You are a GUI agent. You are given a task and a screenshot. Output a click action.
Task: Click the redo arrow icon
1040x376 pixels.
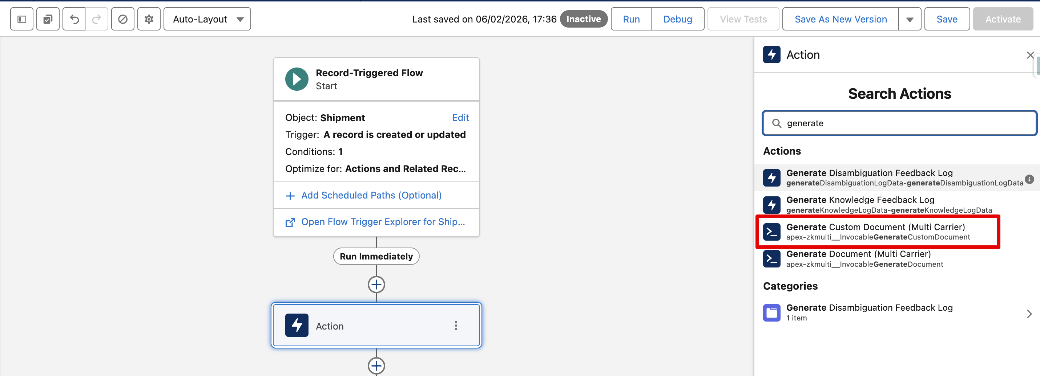point(97,19)
